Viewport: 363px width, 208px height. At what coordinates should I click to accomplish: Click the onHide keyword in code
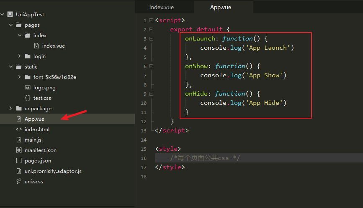point(196,94)
